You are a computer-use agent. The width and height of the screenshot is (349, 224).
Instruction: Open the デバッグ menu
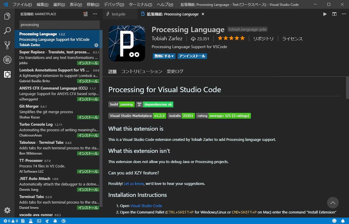[x=114, y=4]
